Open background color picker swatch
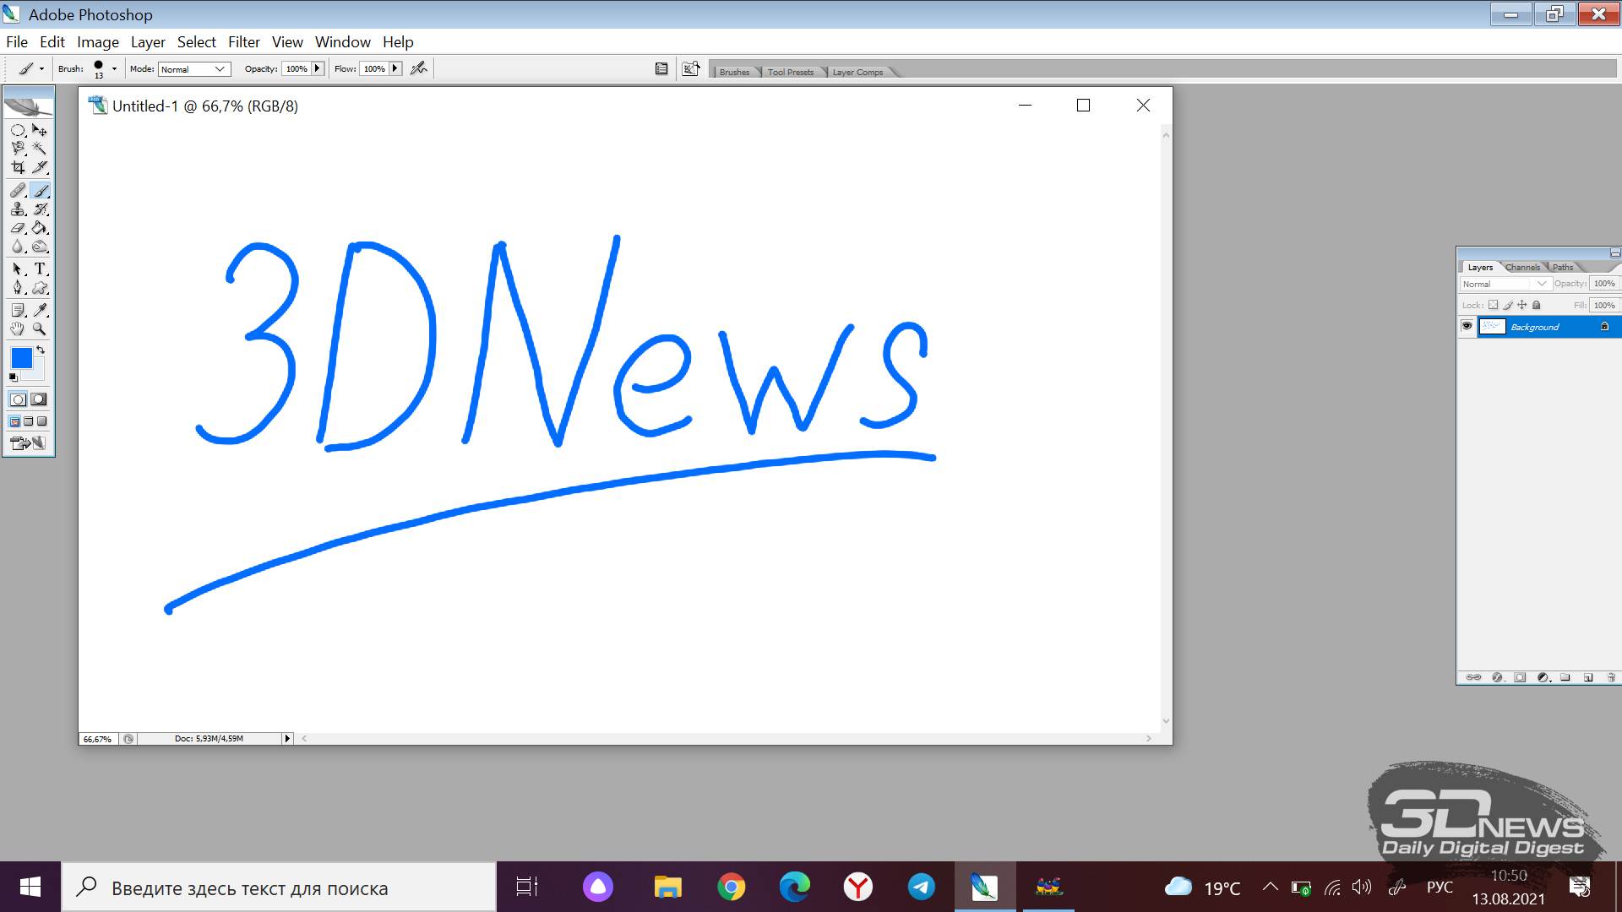1622x912 pixels. (38, 374)
